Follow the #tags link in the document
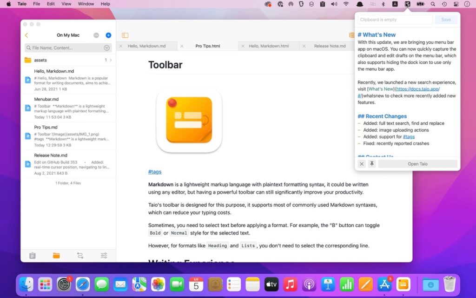Viewport: 476px width, 298px height. (x=154, y=171)
